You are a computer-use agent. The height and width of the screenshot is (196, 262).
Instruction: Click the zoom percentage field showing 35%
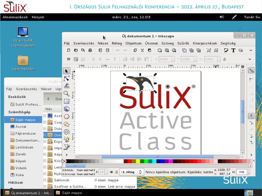(x=242, y=172)
